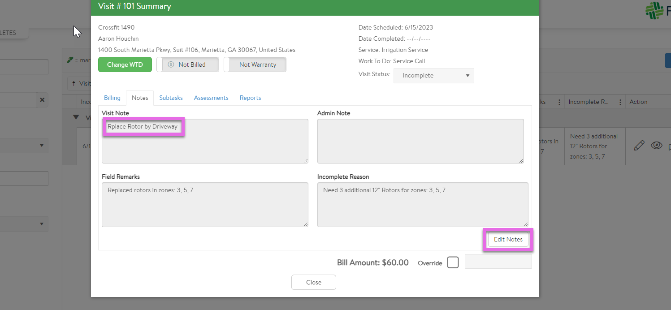Collapse the visit group triangle in grid
Screen dimensions: 671x310
[x=76, y=117]
